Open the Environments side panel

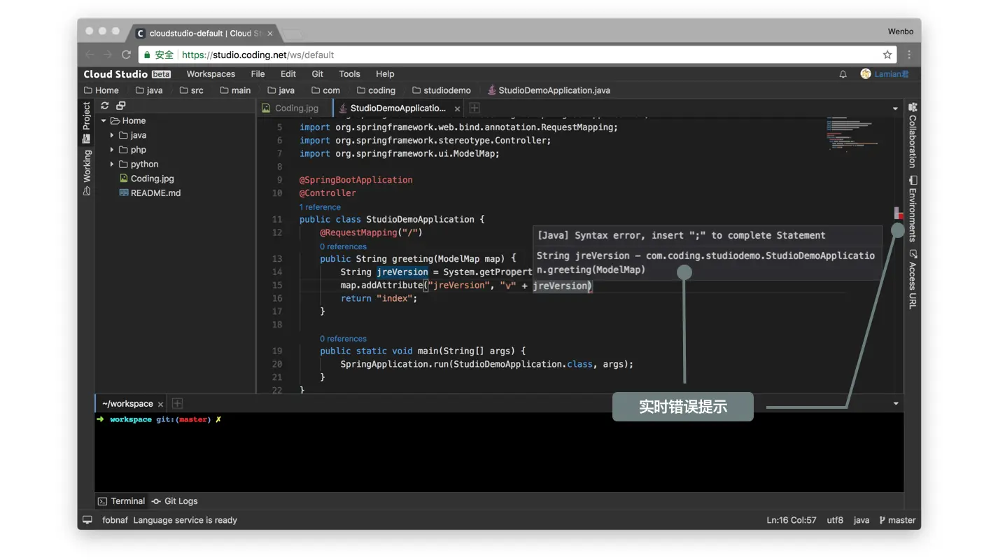(x=912, y=209)
